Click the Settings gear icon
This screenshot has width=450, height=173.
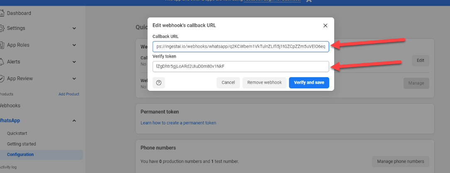coord(2,28)
